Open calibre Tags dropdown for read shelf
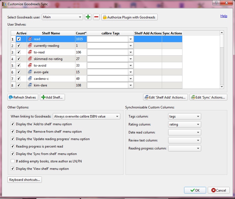Viewport: 235px width, 199px height. tap(131, 39)
